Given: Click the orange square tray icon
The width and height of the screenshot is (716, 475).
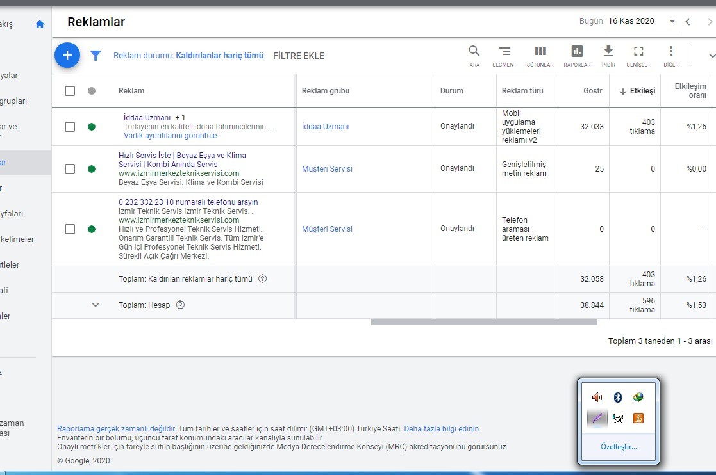Looking at the screenshot, I should [638, 418].
